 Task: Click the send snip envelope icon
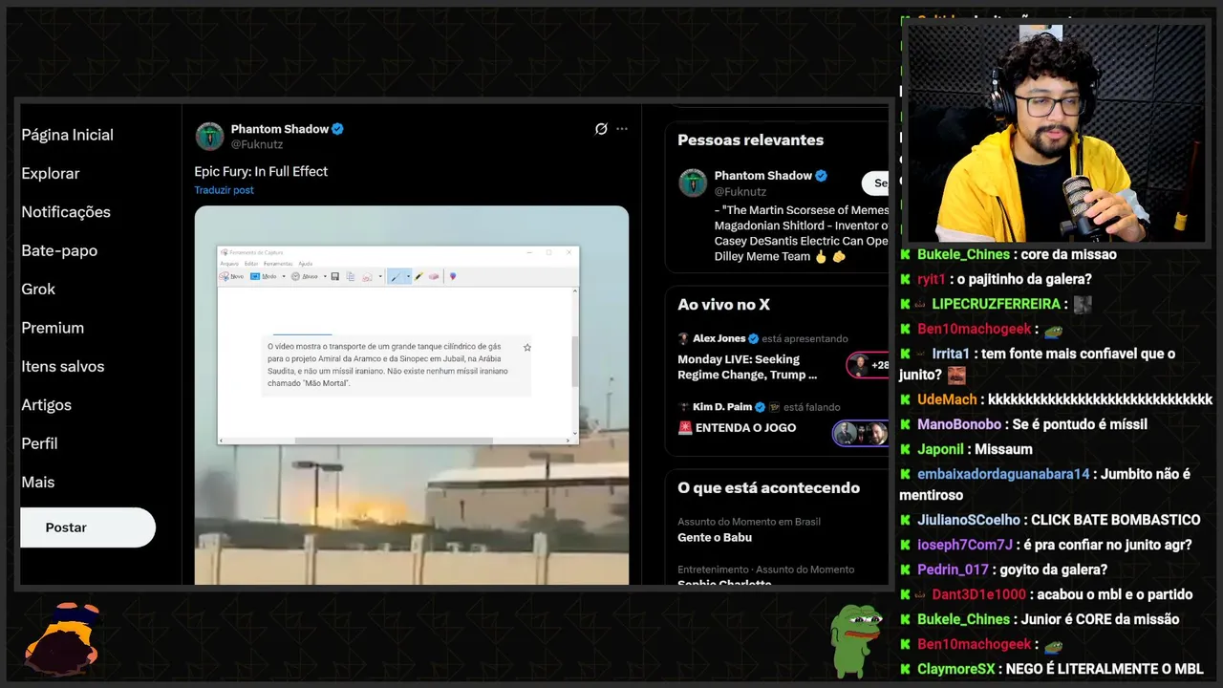point(367,277)
